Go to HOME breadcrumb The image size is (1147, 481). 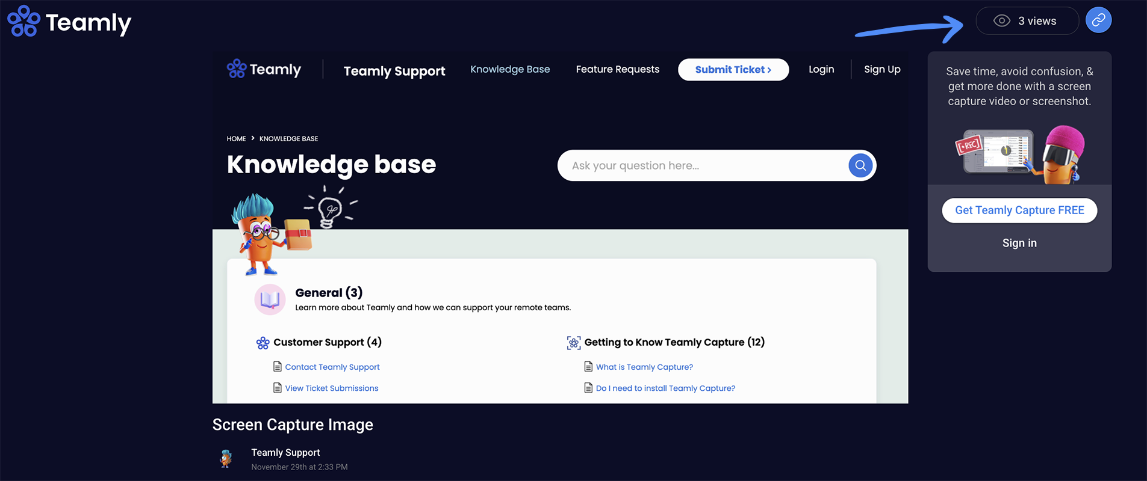point(236,139)
